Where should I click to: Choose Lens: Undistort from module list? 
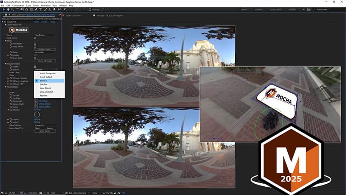point(49,92)
